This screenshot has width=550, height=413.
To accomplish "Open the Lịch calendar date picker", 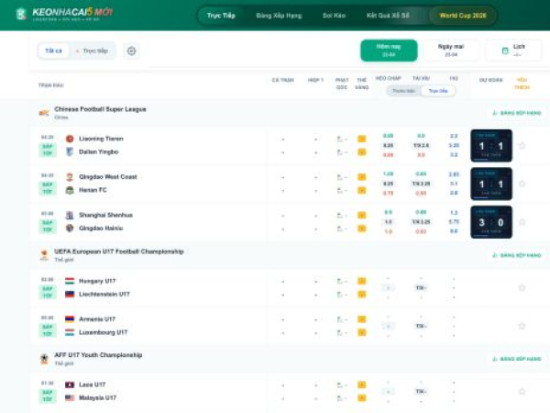I will tap(513, 50).
